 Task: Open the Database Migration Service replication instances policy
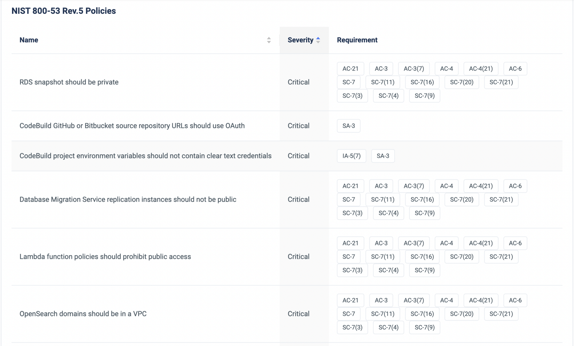point(128,199)
